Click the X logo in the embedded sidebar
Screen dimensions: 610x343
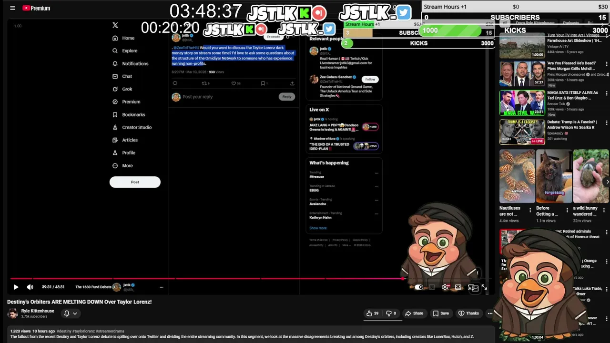click(x=115, y=25)
